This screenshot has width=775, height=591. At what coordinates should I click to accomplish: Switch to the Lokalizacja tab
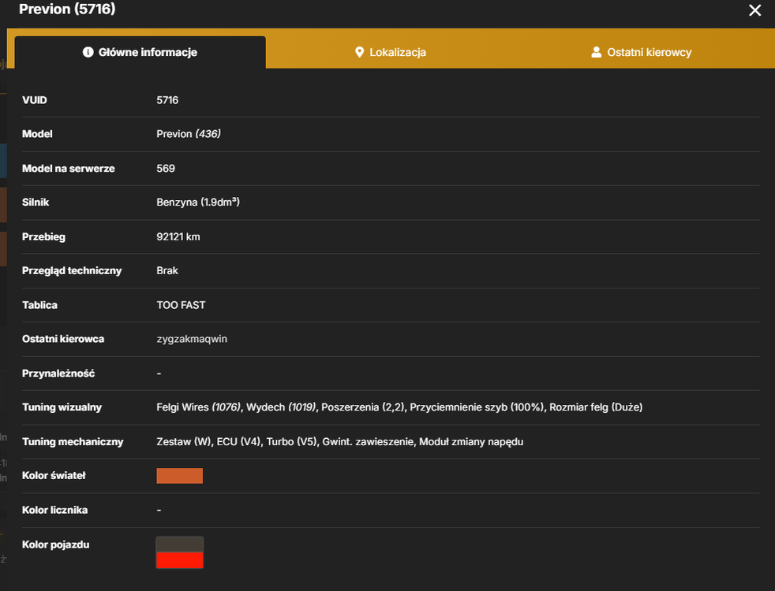point(391,52)
